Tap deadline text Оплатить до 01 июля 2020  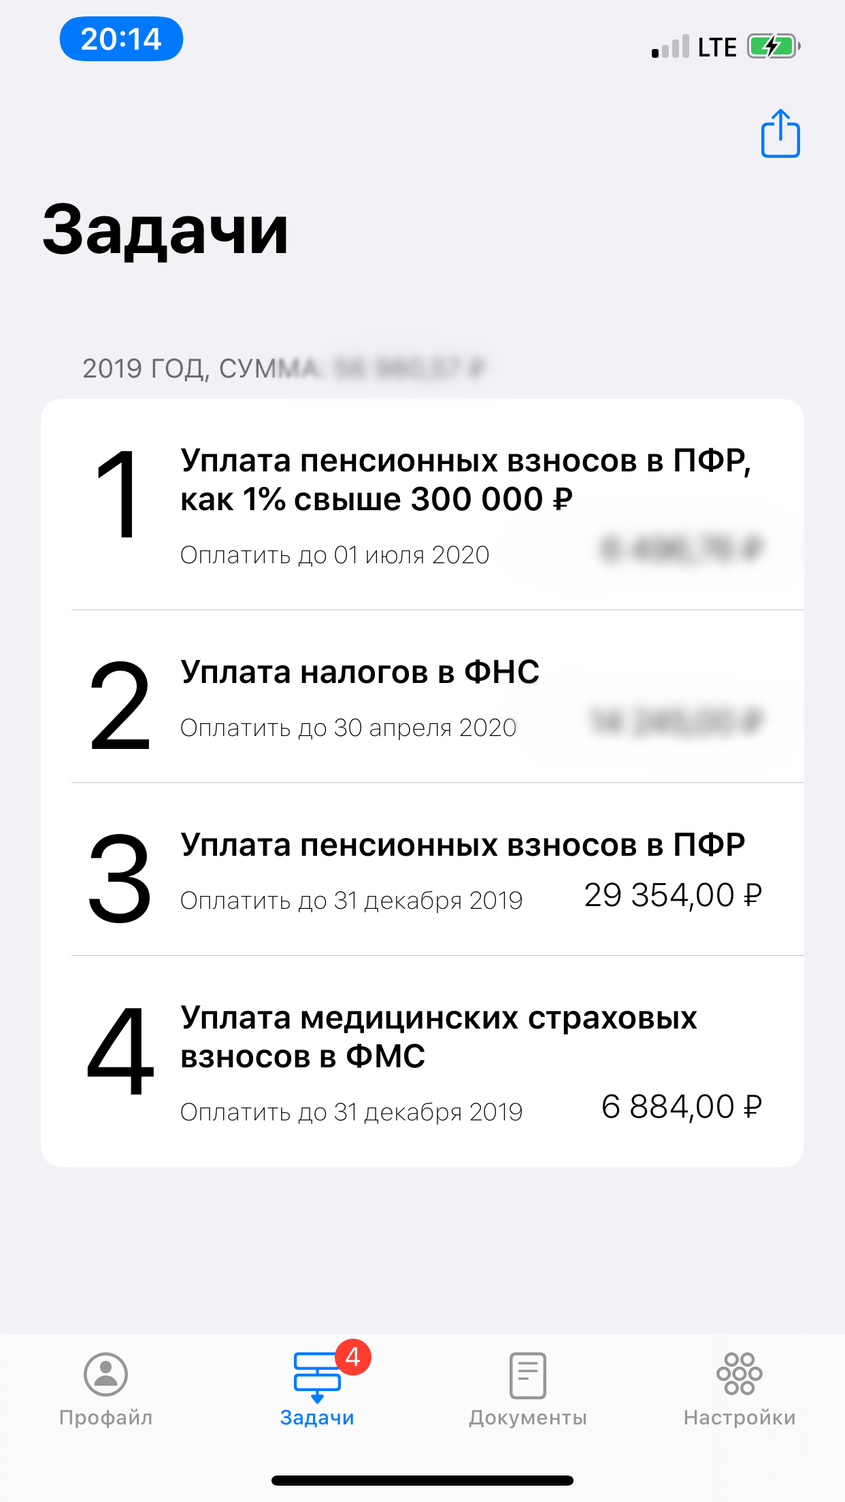[x=334, y=554]
